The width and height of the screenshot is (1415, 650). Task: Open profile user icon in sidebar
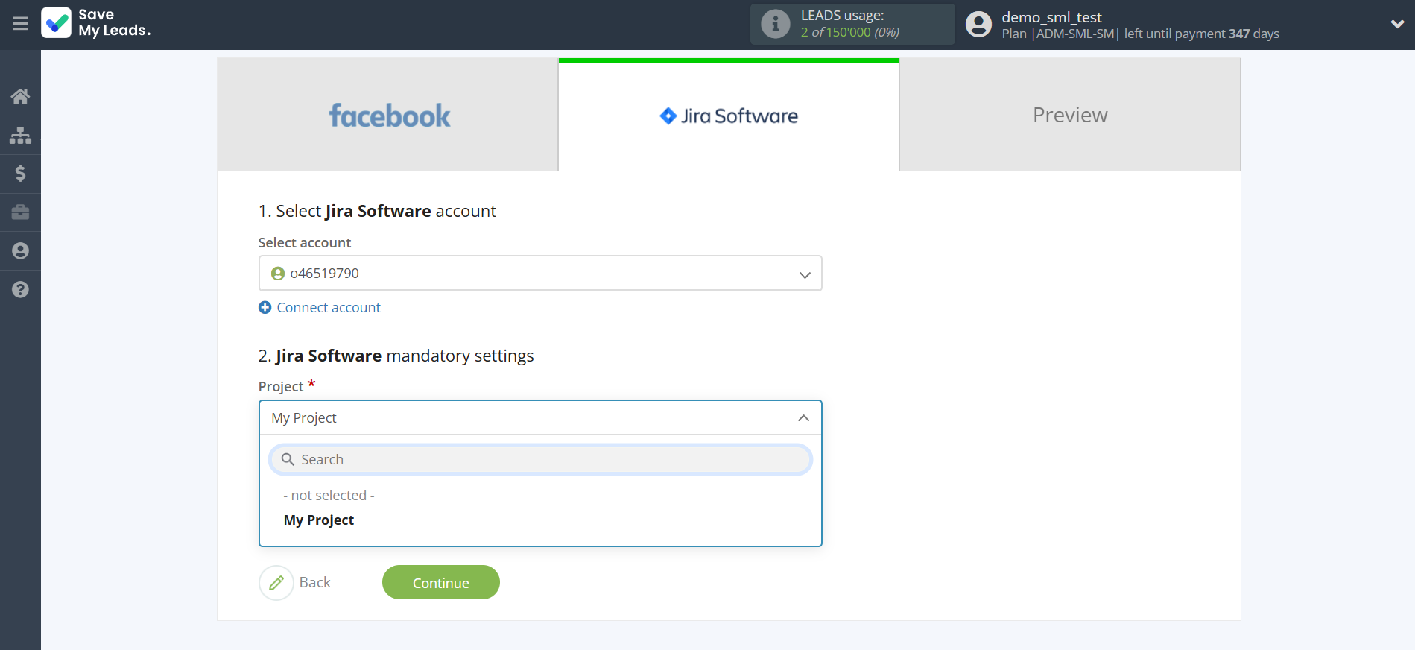20,251
